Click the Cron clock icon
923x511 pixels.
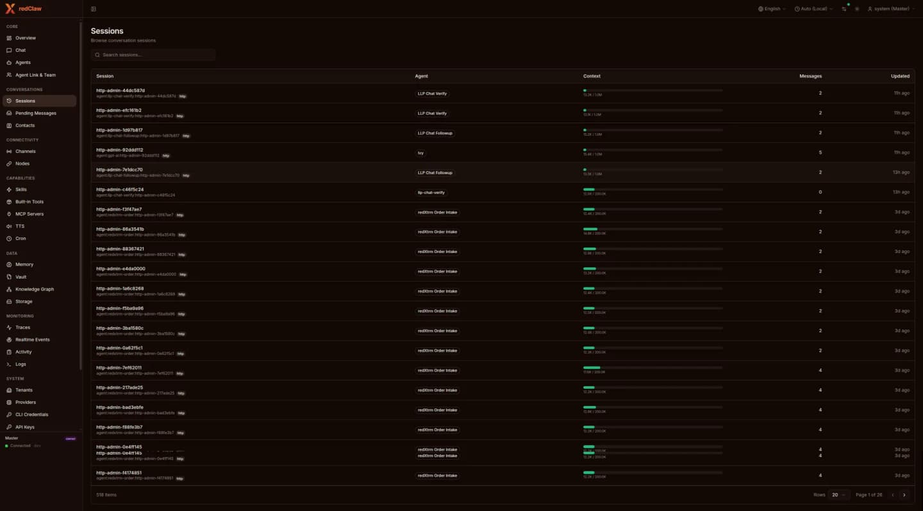tap(9, 238)
